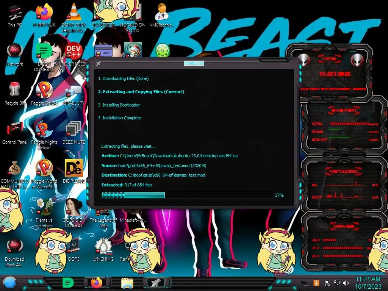The image size is (388, 291).
Task: Open the VM0Technic desktop icon
Action: [x=162, y=15]
